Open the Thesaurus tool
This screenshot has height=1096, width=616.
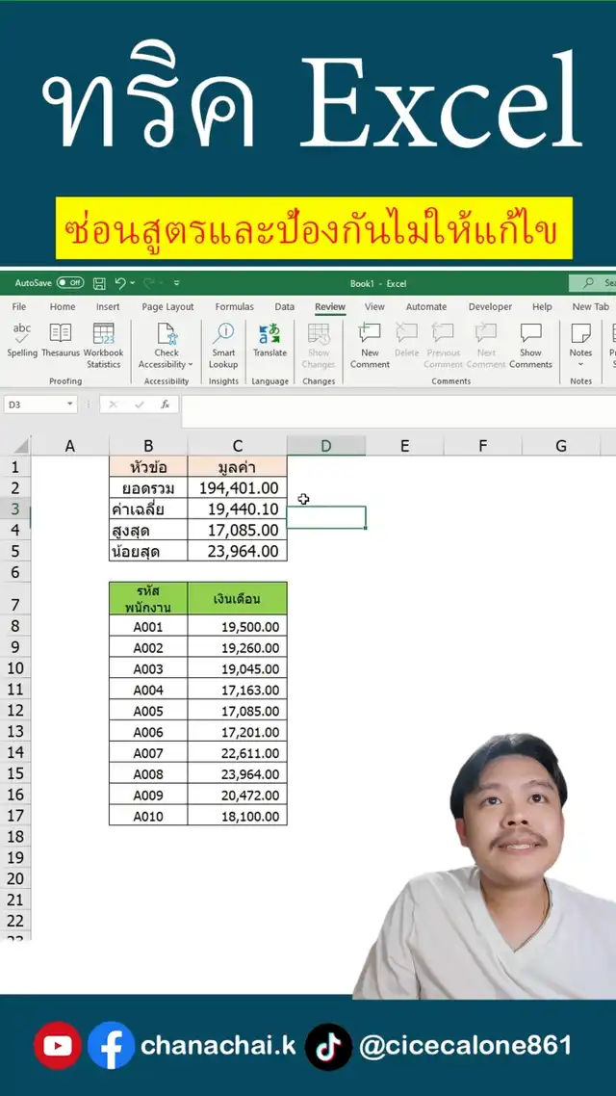(61, 333)
